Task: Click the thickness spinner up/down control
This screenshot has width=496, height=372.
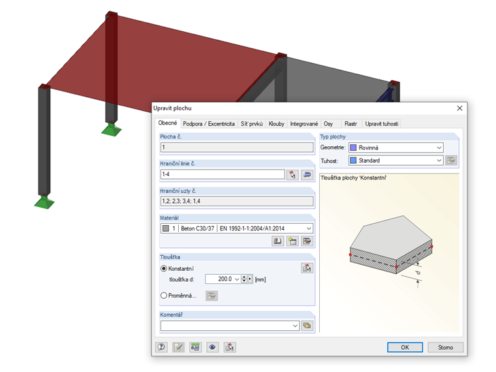Action: point(244,279)
